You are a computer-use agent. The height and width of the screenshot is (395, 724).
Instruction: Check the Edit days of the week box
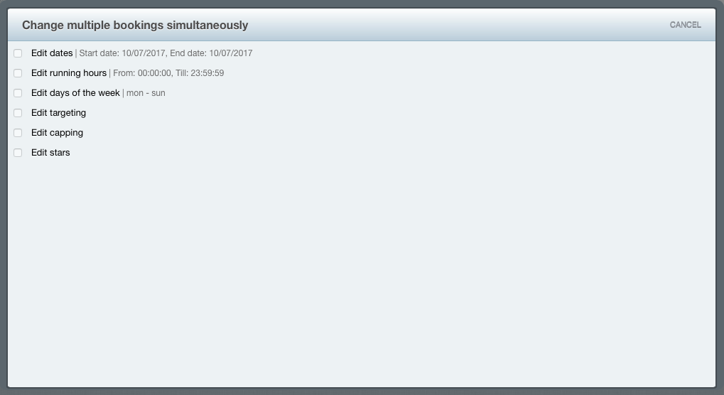18,93
